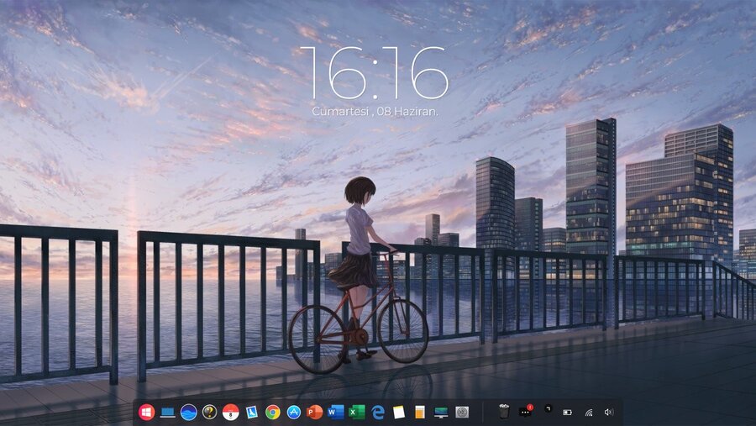Open the red Windows Start icon
756x426 pixels.
146,412
